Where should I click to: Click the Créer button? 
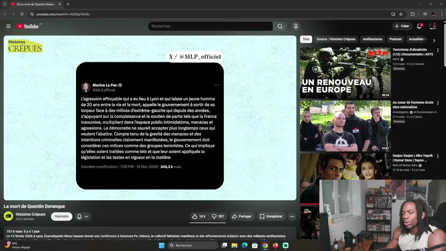point(402,26)
